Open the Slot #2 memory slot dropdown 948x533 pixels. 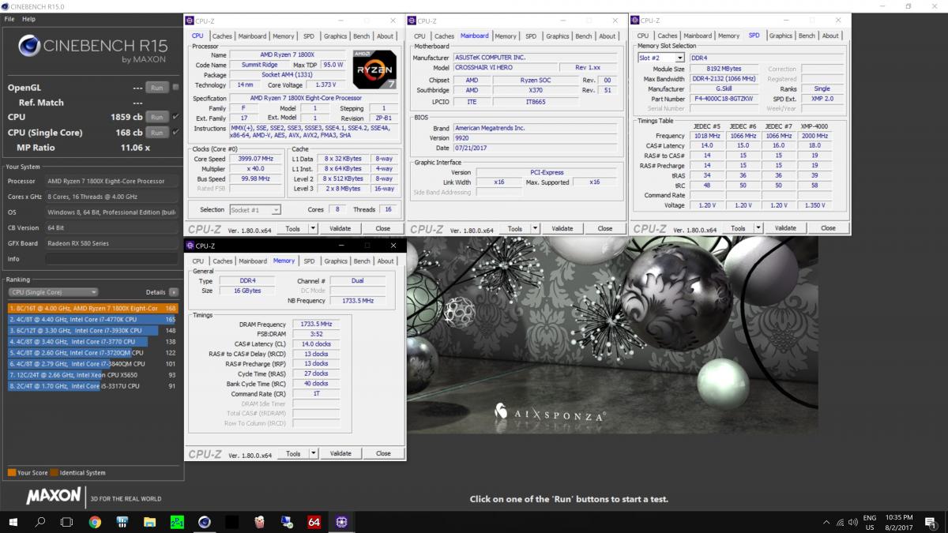click(x=661, y=58)
